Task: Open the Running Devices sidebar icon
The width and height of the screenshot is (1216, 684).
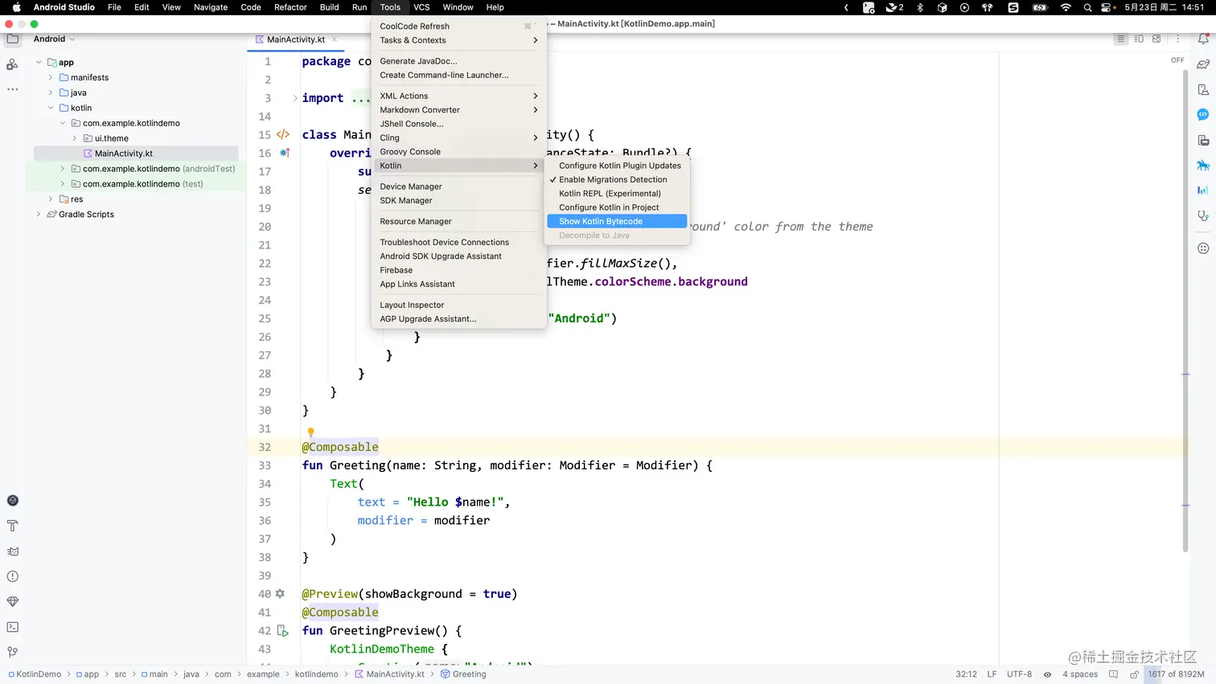Action: click(1203, 141)
